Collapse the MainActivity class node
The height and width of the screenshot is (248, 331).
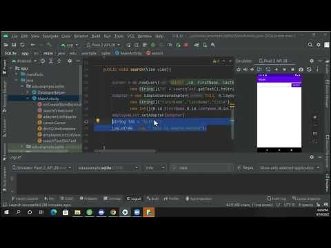(x=28, y=99)
